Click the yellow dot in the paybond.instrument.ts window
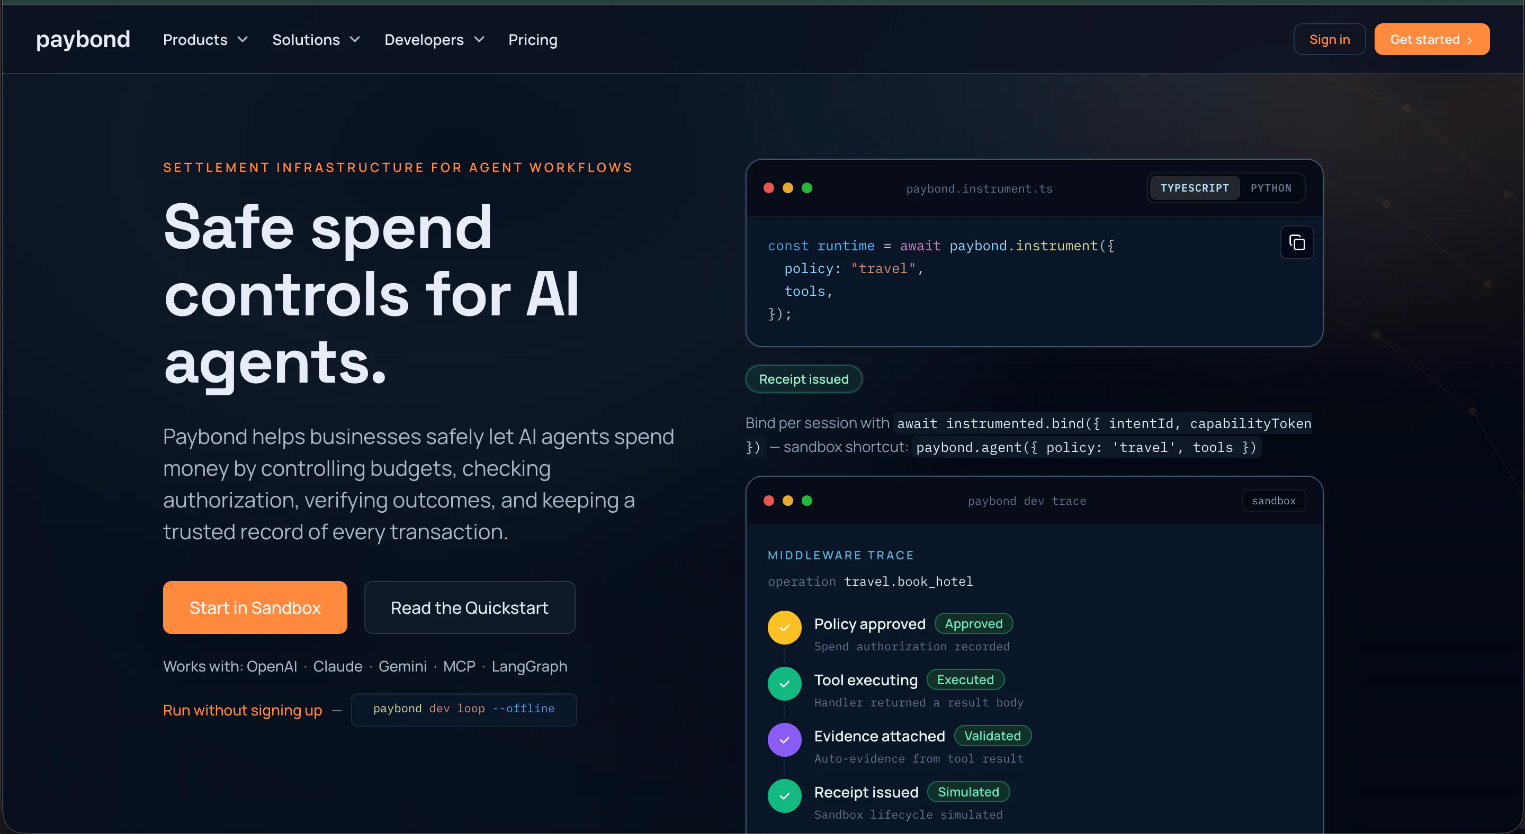The height and width of the screenshot is (834, 1525). click(x=788, y=188)
